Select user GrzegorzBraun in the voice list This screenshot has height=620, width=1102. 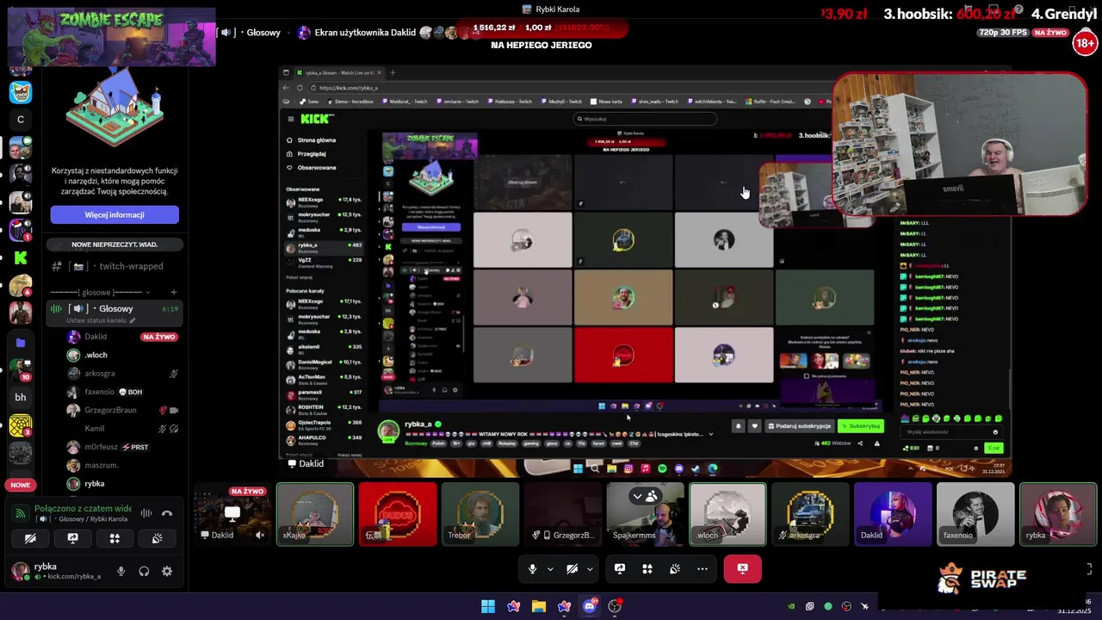coord(110,410)
